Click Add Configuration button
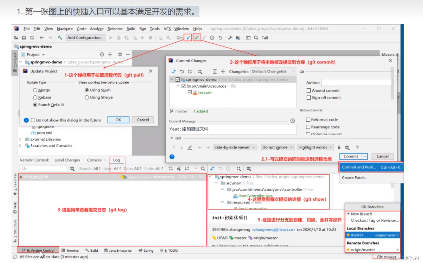 coord(85,38)
